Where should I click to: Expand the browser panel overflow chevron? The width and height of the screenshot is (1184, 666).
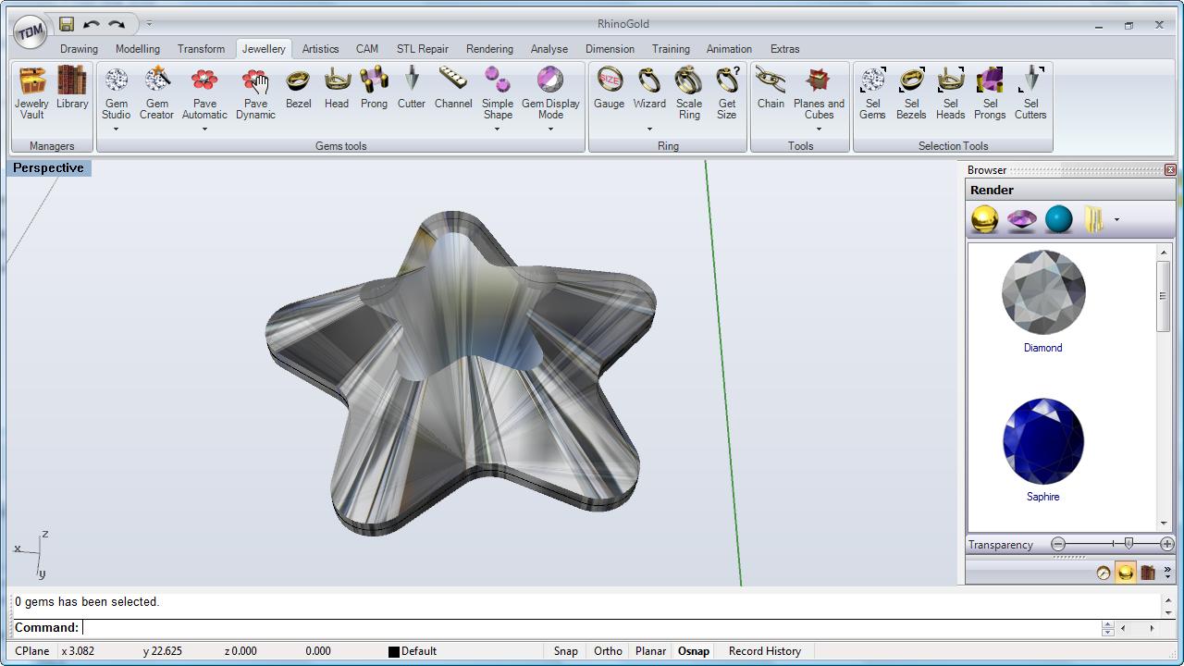[x=1167, y=573]
